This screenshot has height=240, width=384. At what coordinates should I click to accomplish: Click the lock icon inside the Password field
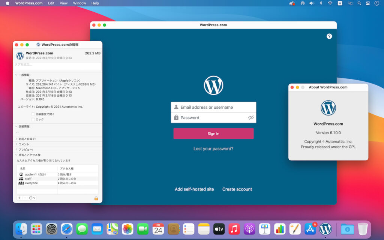pyautogui.click(x=177, y=117)
